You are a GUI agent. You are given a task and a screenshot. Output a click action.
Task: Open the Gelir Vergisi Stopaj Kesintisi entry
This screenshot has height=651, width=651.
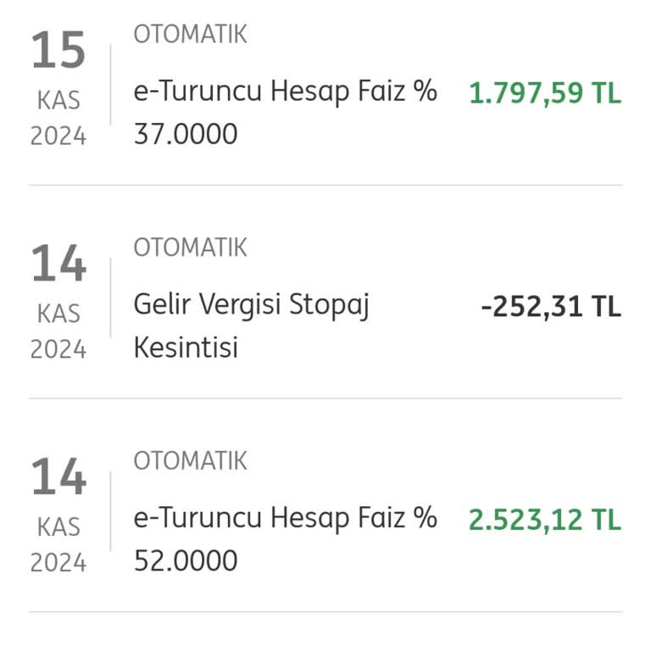[252, 325]
